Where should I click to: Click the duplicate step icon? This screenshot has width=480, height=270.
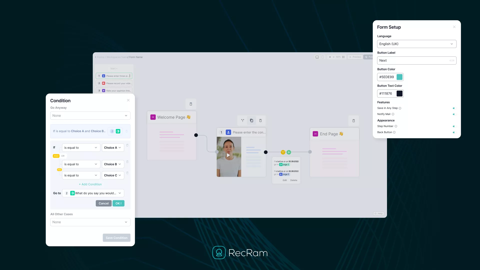click(x=251, y=120)
